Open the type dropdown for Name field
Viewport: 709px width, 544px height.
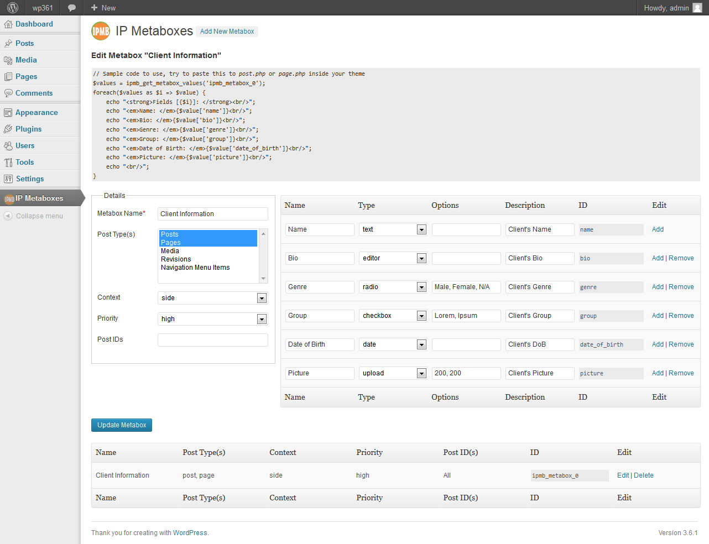click(x=393, y=229)
